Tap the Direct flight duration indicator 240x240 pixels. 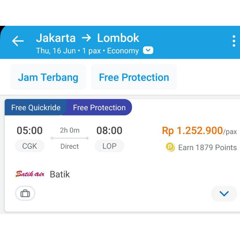pyautogui.click(x=69, y=146)
